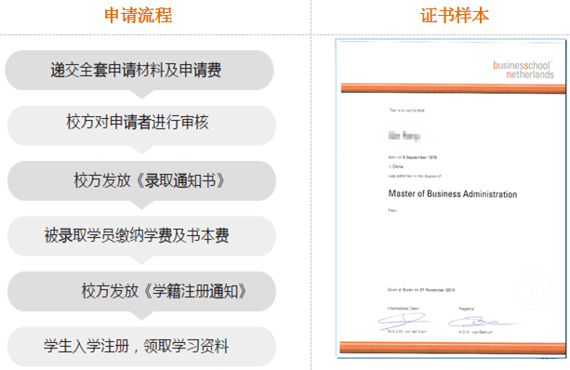
Task: Select the 校方发放《录取通知书》 step
Action: [x=141, y=180]
